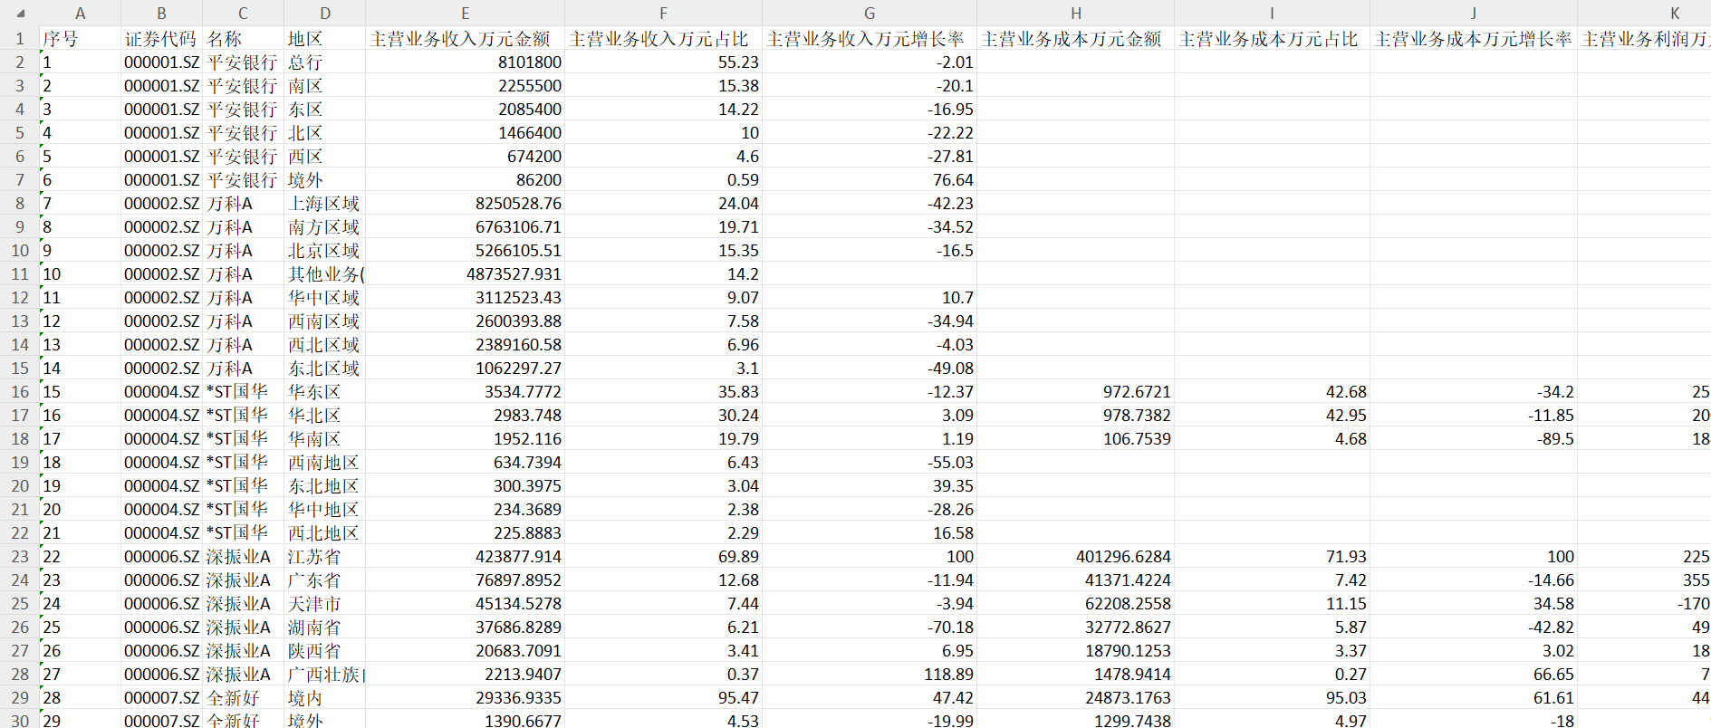Click the cell containing 4873527.931
1711x728 pixels.
point(466,274)
